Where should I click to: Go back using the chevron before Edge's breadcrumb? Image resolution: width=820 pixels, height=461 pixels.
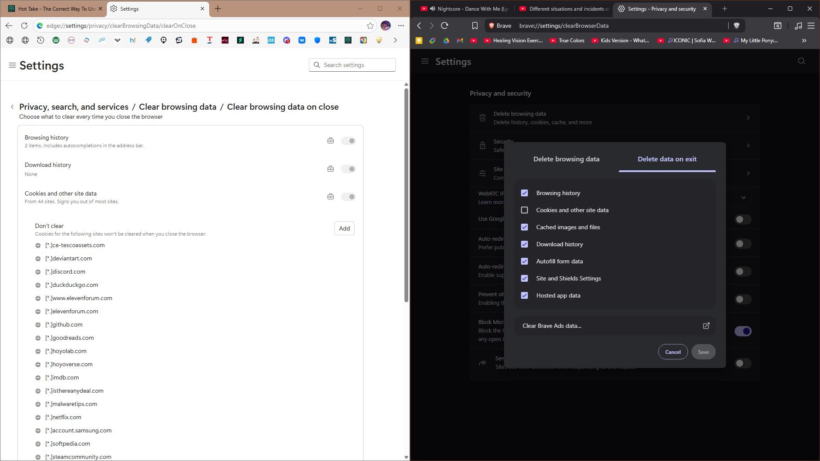click(12, 107)
